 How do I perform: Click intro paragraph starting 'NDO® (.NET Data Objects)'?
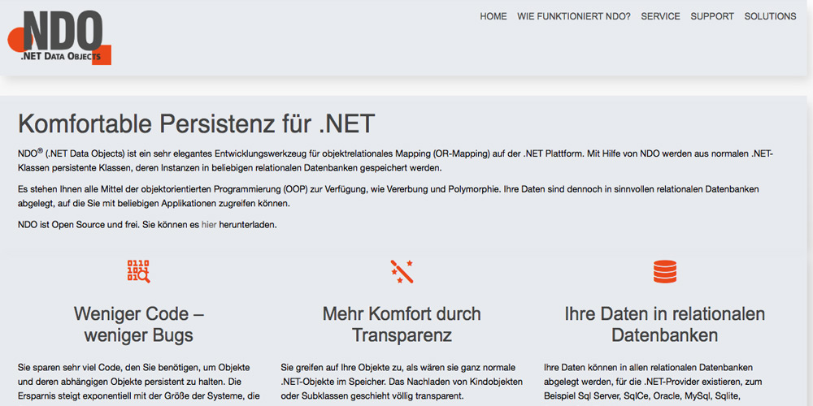396,161
